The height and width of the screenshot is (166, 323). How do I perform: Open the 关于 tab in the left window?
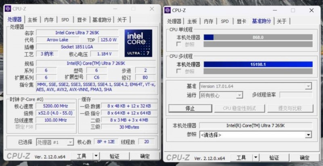coord(122,20)
